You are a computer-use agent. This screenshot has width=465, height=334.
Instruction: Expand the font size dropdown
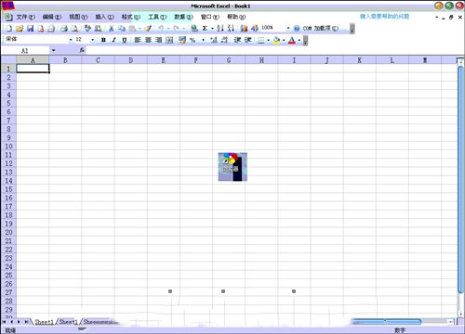92,40
